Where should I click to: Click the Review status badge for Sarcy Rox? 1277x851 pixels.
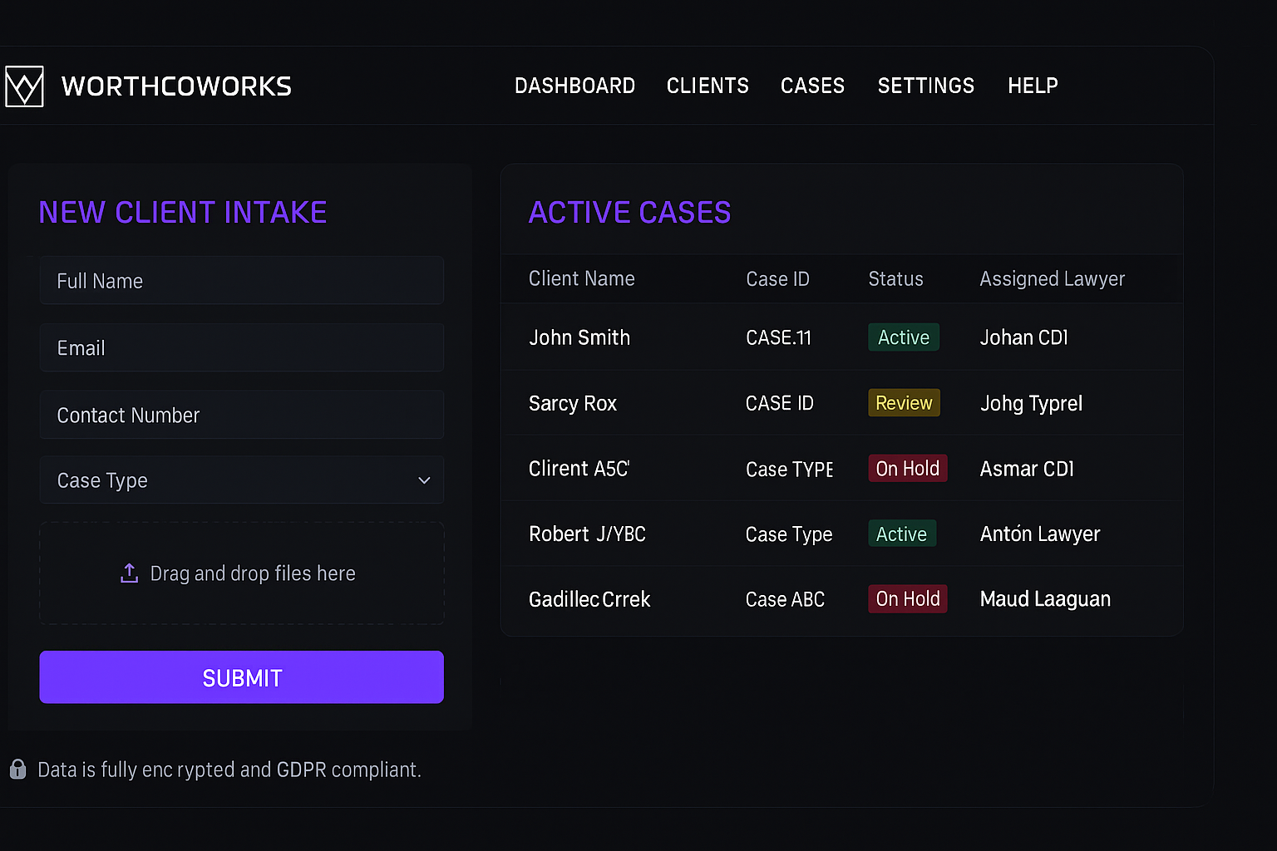click(904, 403)
